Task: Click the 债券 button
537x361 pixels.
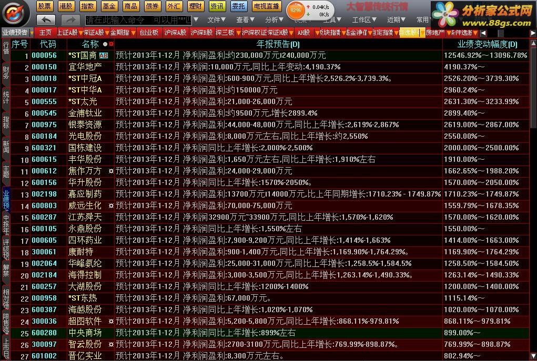Action: 152,6
